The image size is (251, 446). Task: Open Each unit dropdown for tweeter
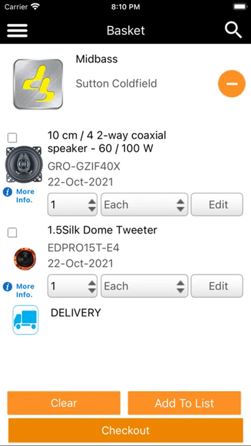145,286
